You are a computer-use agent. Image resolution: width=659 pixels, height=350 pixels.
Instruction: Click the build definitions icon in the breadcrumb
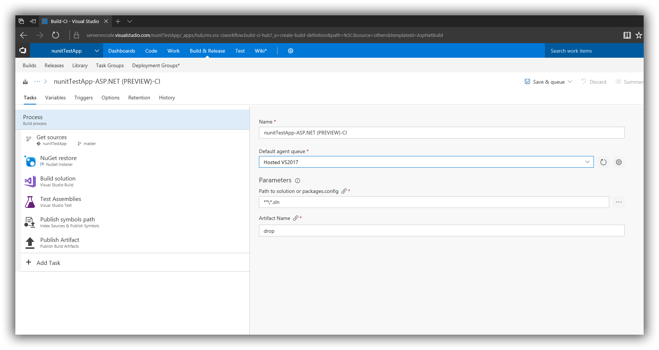(x=25, y=81)
